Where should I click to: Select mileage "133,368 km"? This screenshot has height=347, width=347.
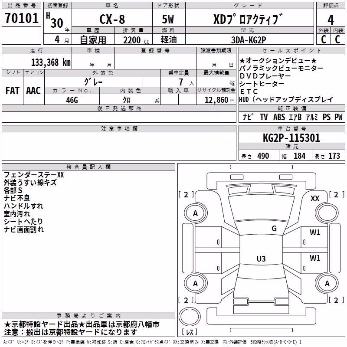(x=51, y=62)
